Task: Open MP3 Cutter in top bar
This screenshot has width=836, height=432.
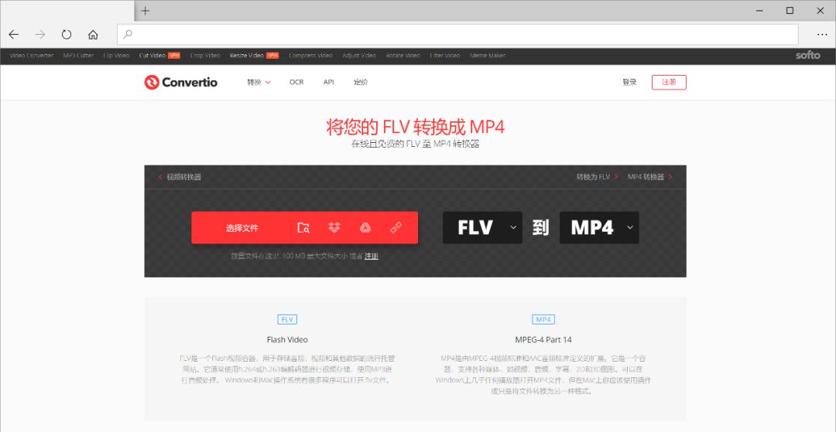Action: [78, 56]
